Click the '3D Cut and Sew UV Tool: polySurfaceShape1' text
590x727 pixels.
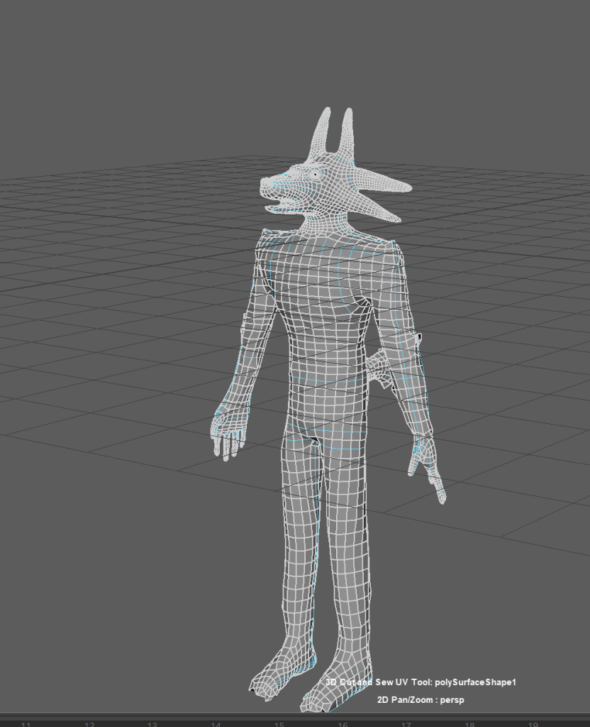(421, 682)
